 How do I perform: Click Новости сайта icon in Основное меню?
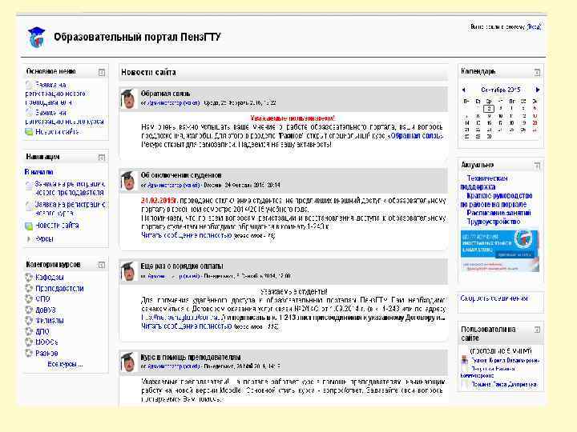point(29,131)
